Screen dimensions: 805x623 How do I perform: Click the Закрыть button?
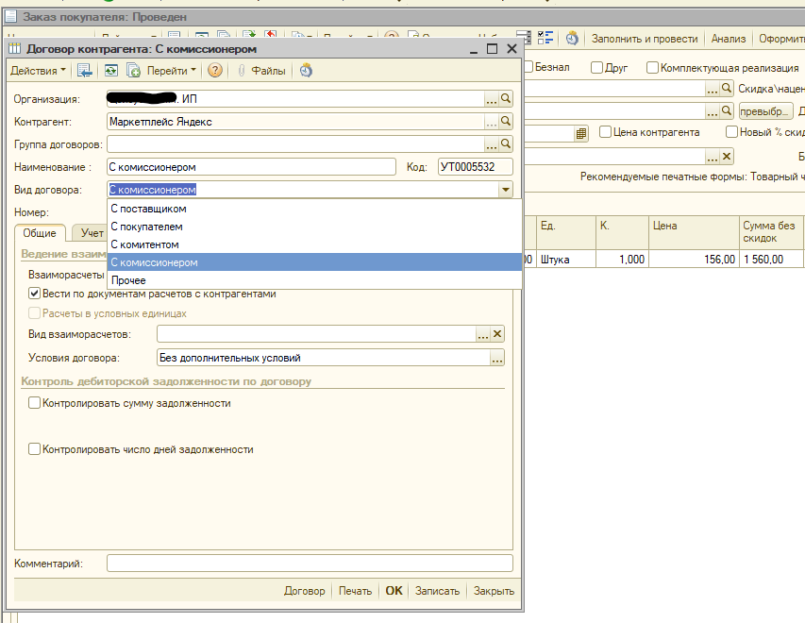point(494,591)
